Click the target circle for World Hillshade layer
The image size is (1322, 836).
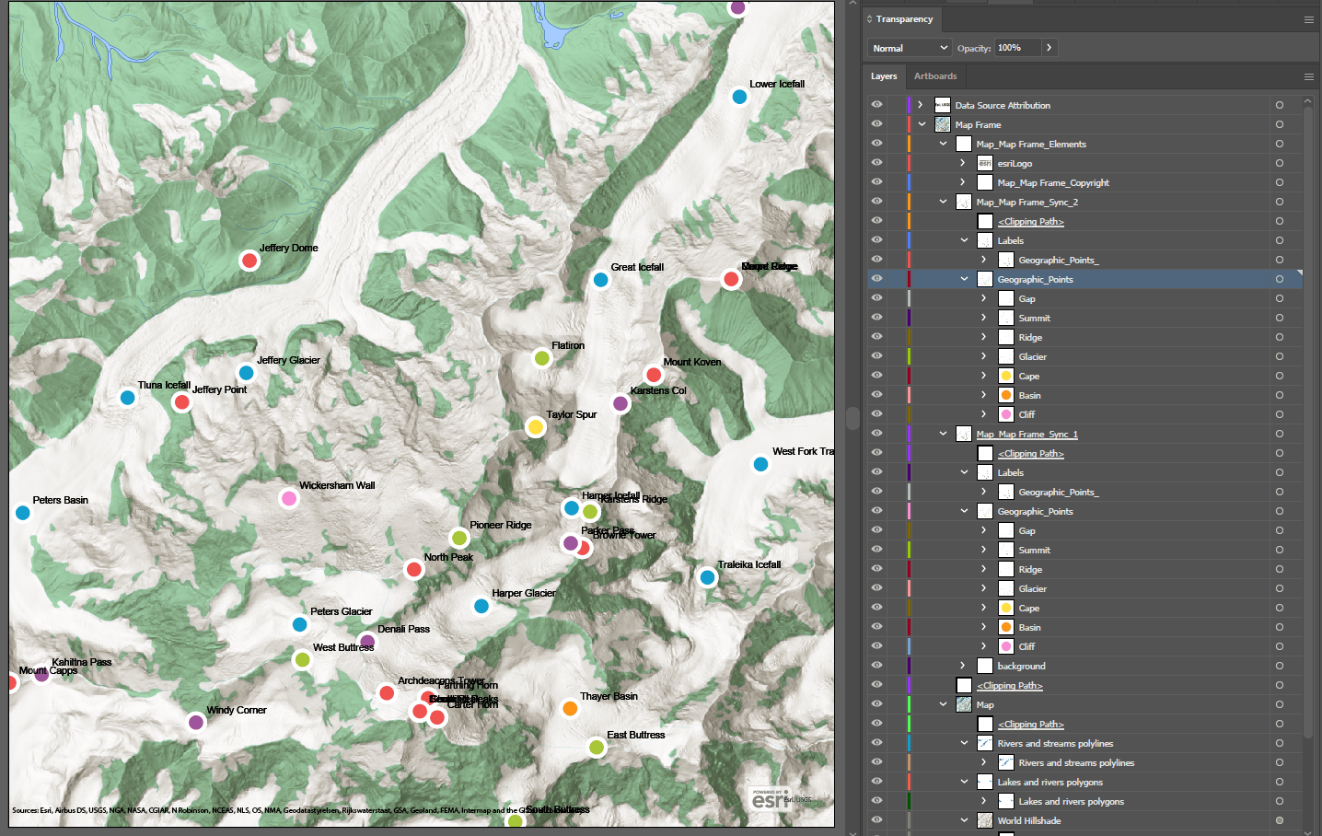[x=1280, y=820]
